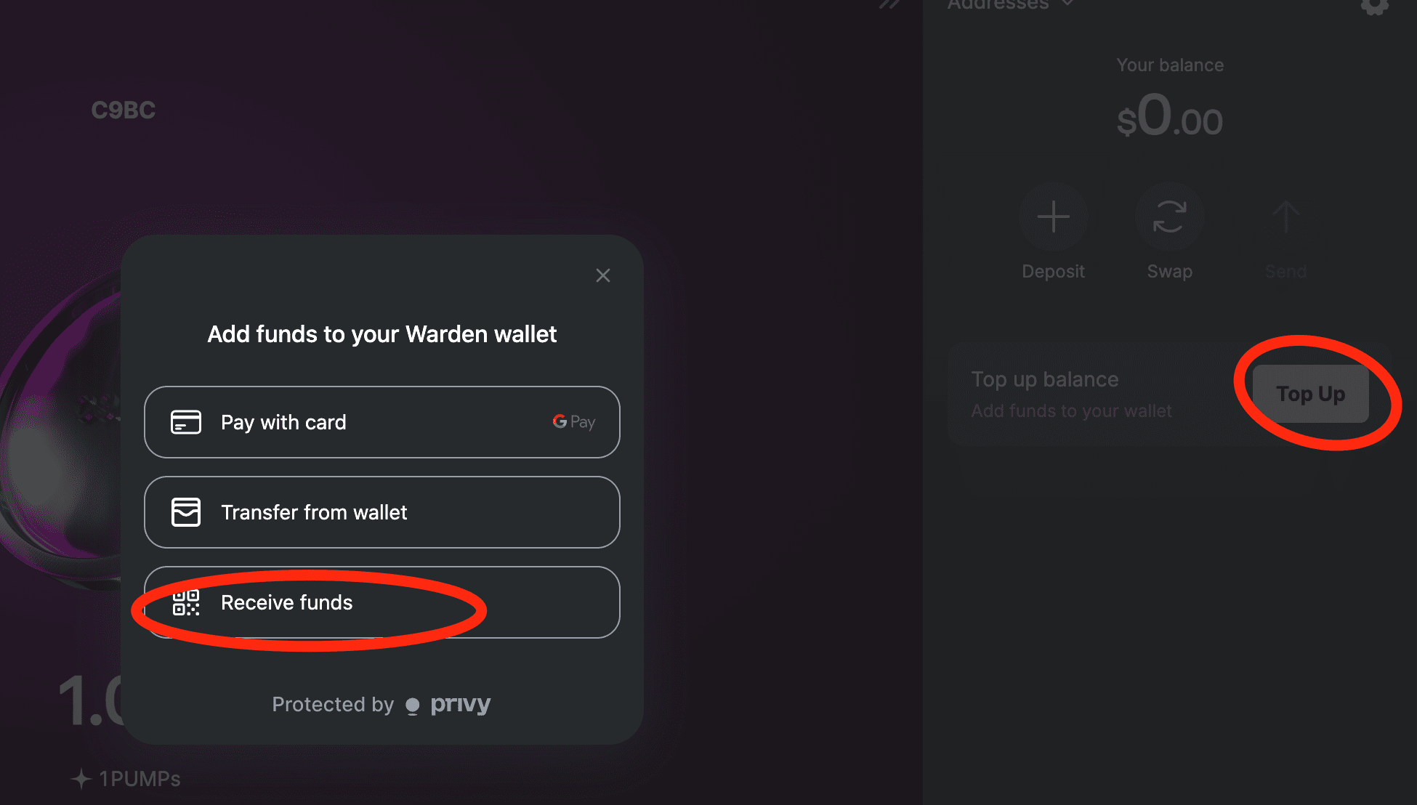Choose Transfer from wallet
The height and width of the screenshot is (805, 1417).
[x=382, y=512]
